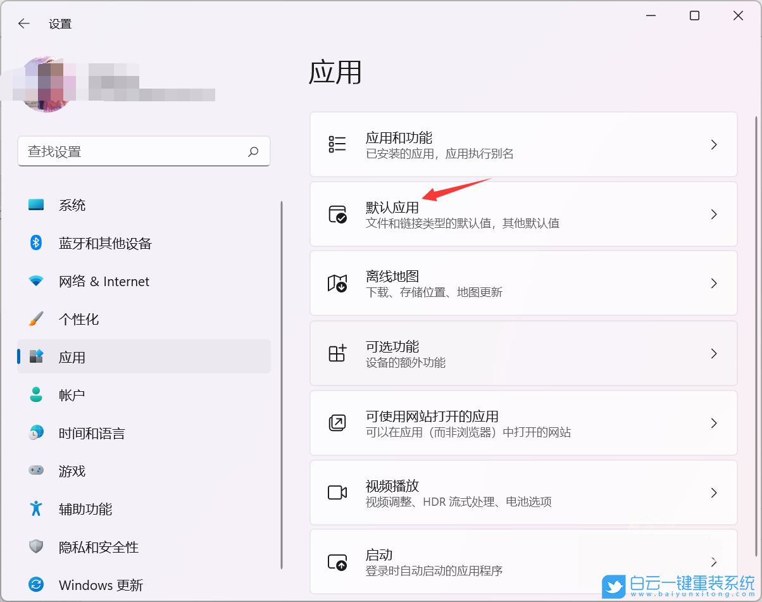762x602 pixels.
Task: Open 游戏 settings
Action: (x=72, y=471)
